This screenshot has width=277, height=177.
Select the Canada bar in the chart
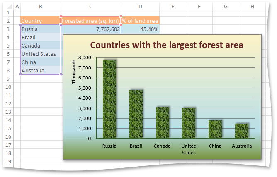tap(163, 122)
